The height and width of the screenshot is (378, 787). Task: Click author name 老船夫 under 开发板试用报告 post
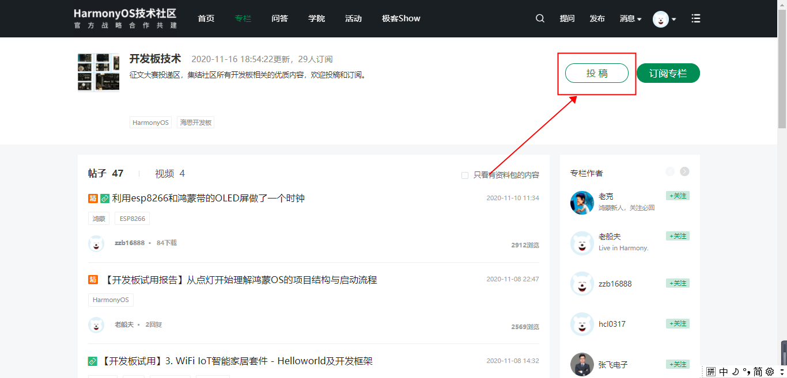124,324
